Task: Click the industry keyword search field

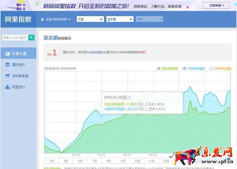Action: point(15,37)
